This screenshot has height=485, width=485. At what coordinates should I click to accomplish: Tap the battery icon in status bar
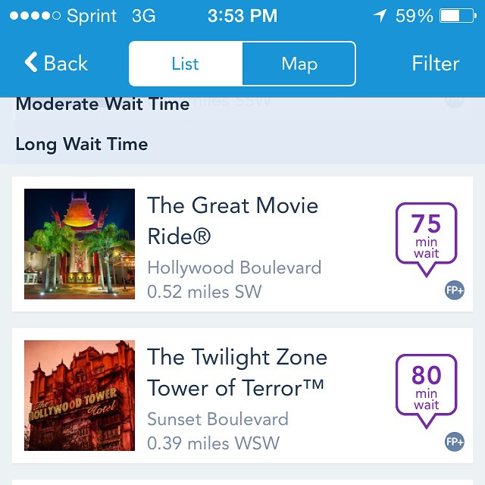pos(457,16)
